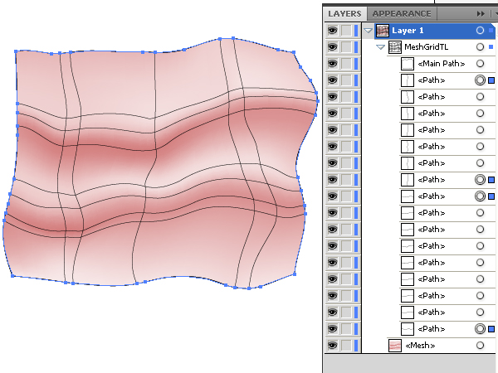This screenshot has width=498, height=373.
Task: Click Layer 1's blue selection indicator square
Action: pos(491,31)
